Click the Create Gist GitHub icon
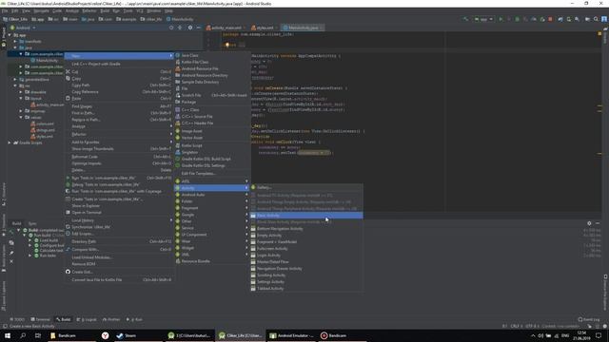 point(68,272)
